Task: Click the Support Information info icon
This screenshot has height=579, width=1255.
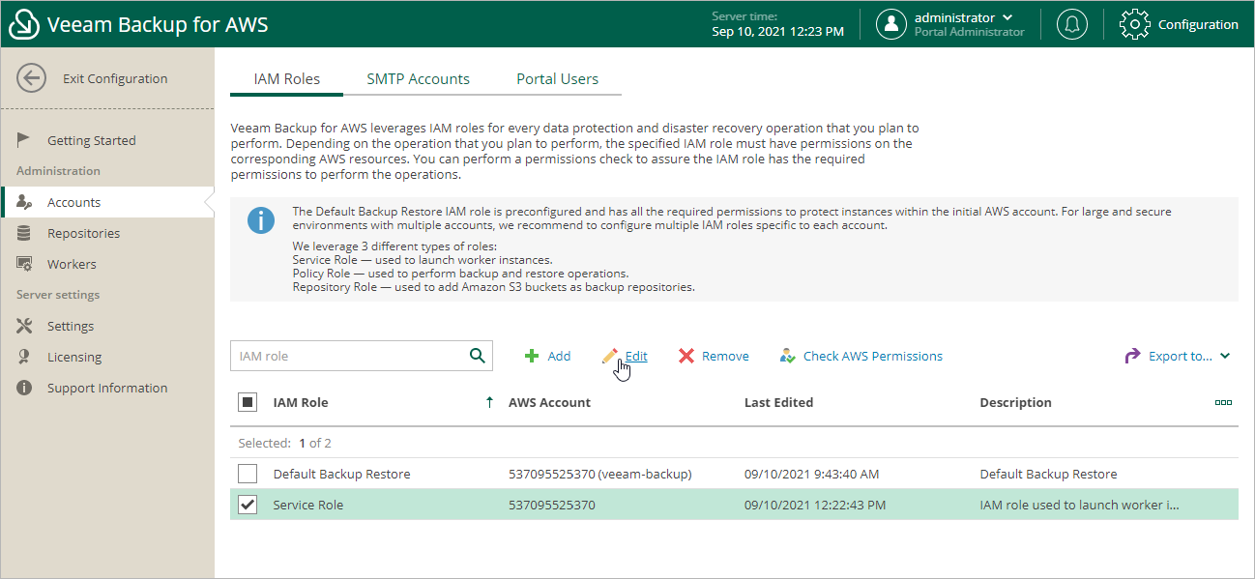Action: click(25, 388)
